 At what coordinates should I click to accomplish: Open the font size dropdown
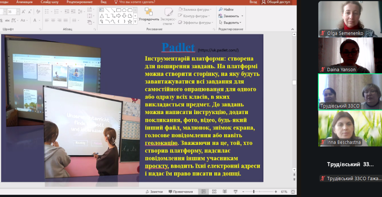click(x=18, y=12)
